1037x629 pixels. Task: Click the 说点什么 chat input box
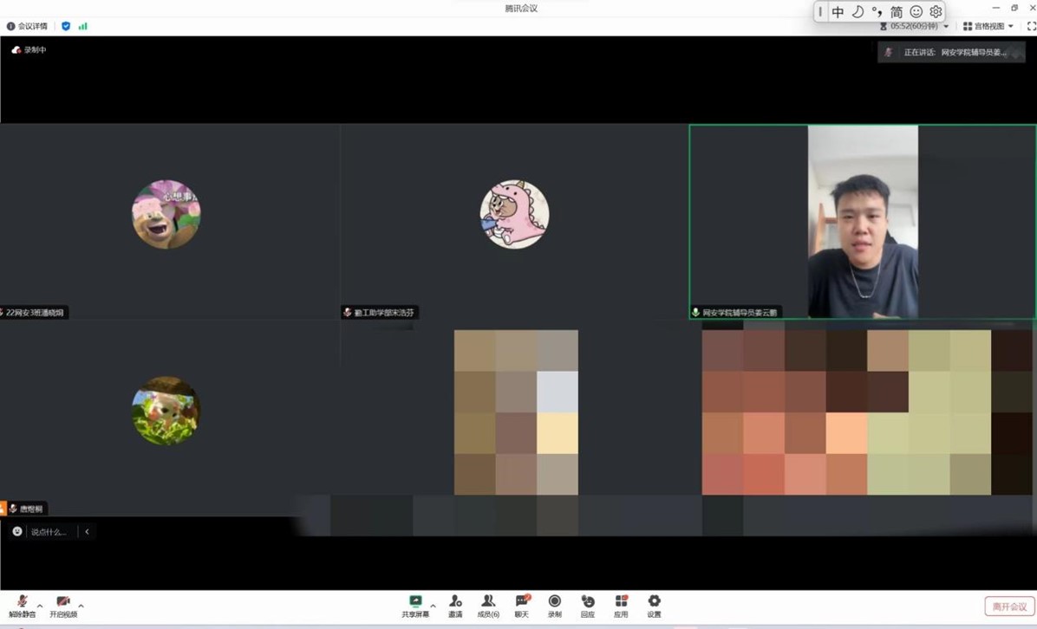(x=49, y=532)
